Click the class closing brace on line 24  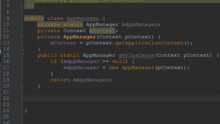pos(26,111)
